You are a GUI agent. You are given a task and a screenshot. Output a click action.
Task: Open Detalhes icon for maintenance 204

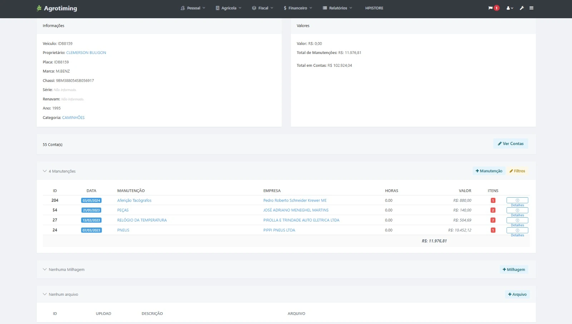(x=517, y=200)
